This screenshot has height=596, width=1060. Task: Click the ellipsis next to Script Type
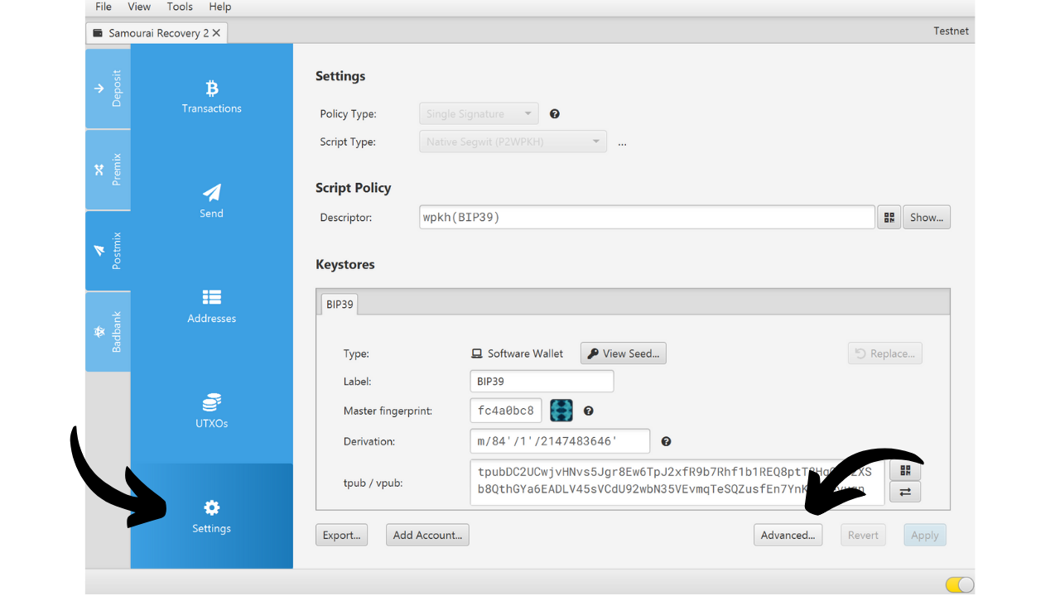click(622, 142)
